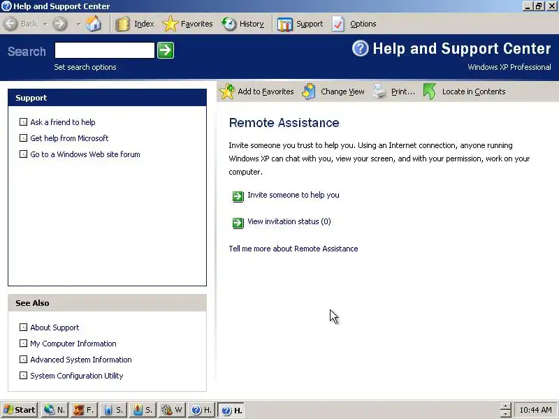Open My Computer Information link

pyautogui.click(x=73, y=344)
